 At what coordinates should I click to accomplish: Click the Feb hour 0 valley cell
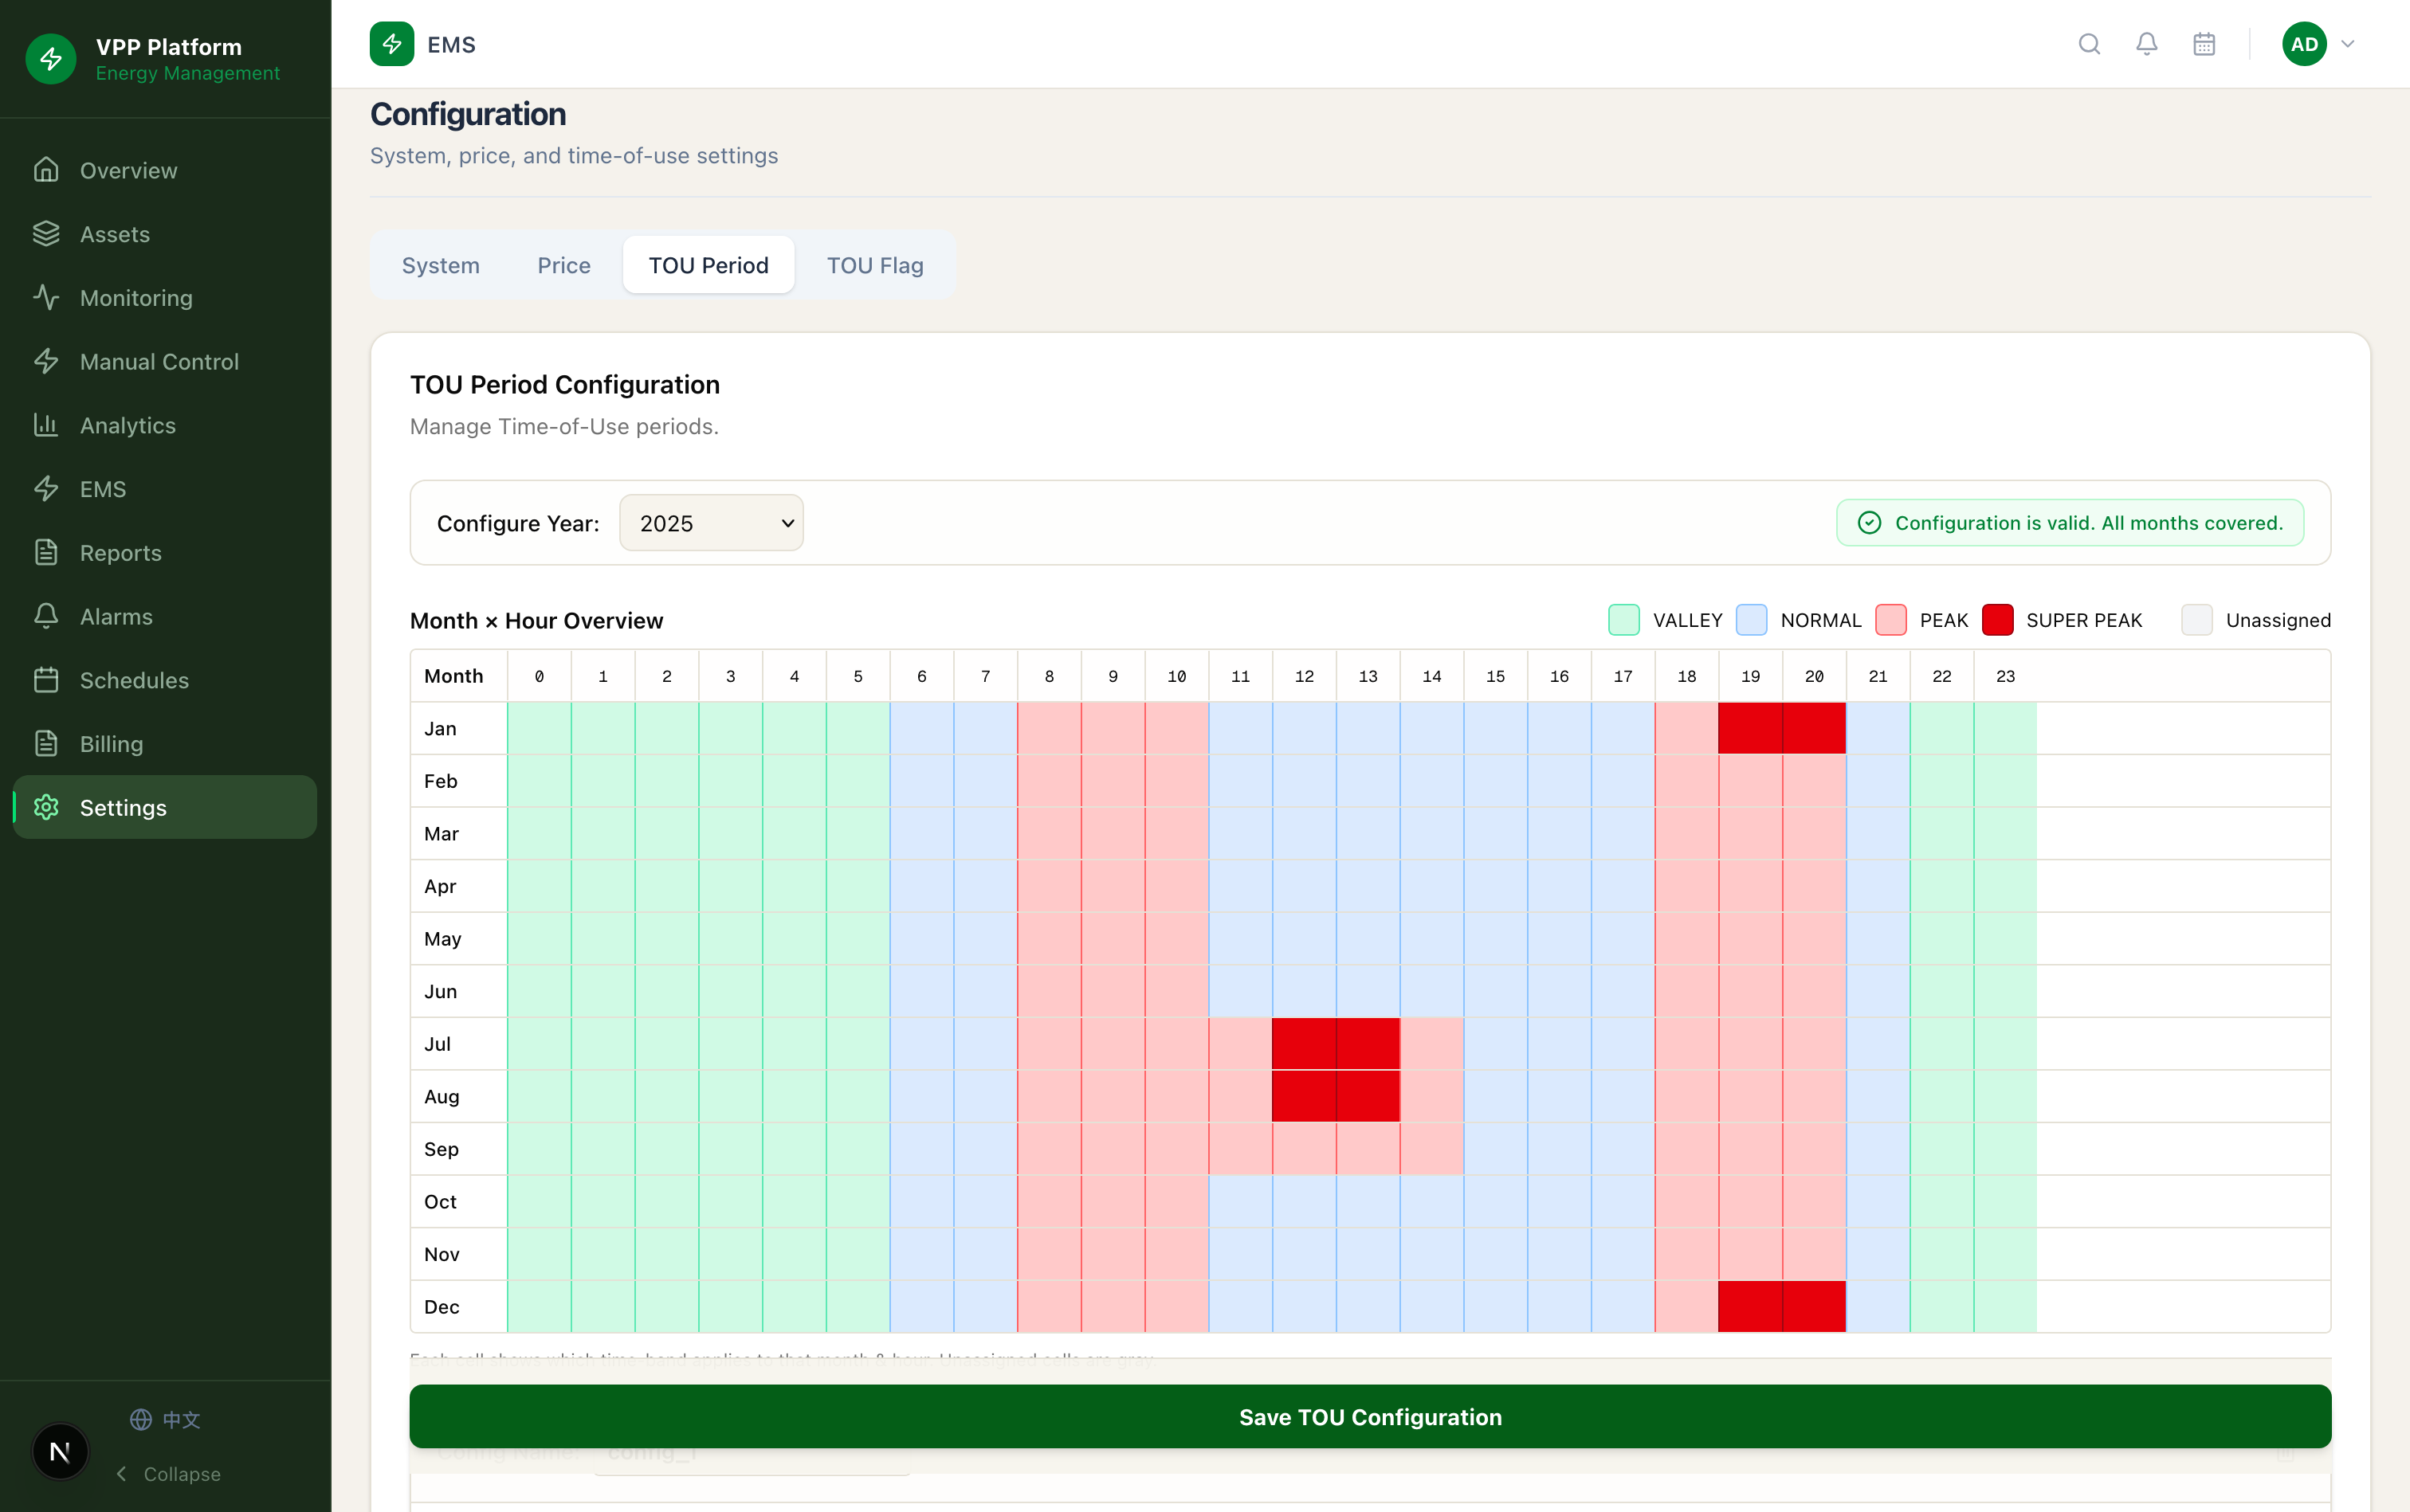pyautogui.click(x=540, y=781)
